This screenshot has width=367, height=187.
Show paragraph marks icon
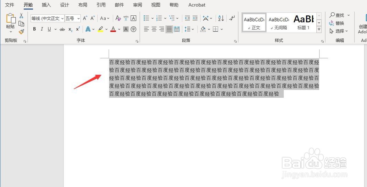coord(232,18)
